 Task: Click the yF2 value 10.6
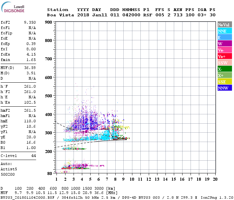(x=31, y=126)
